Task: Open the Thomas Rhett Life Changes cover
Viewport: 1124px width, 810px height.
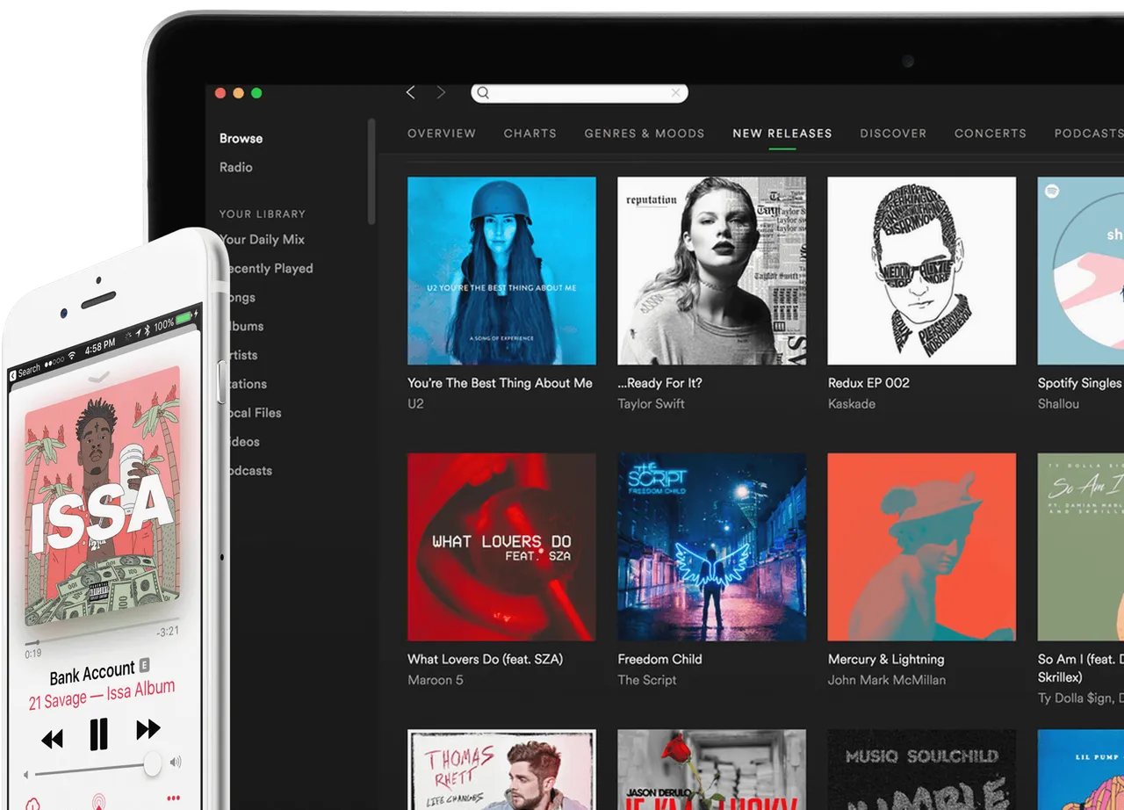Action: 501,770
